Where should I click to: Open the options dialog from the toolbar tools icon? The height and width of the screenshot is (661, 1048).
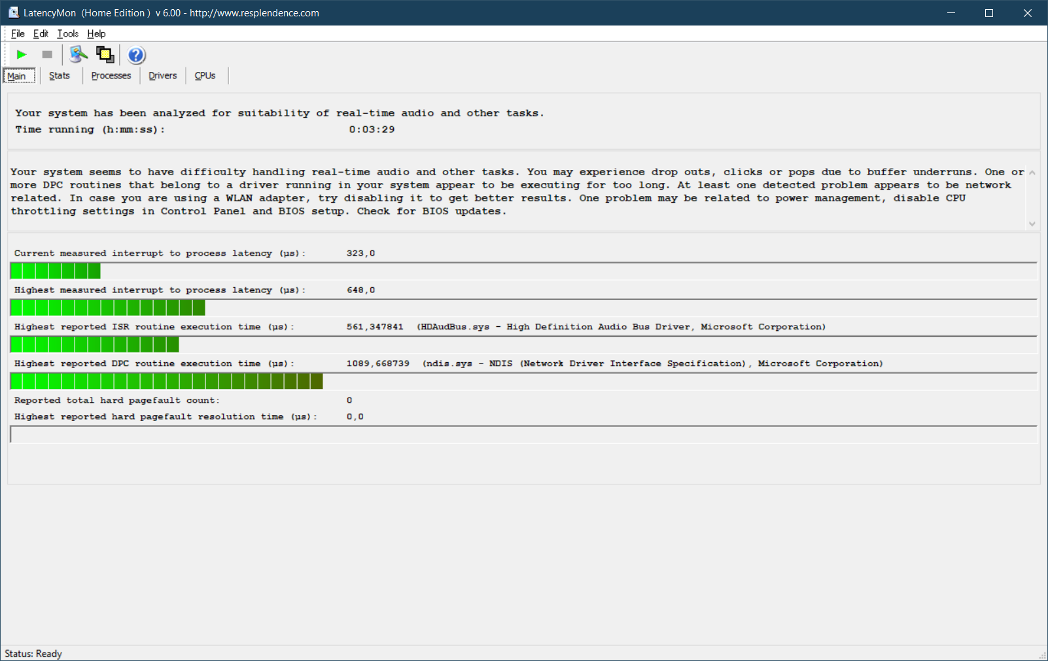(79, 55)
